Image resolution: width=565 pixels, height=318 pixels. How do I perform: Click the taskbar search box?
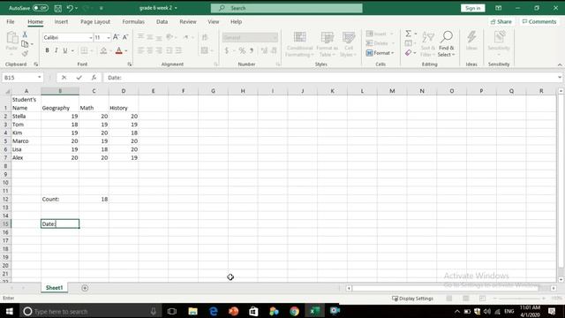(x=90, y=311)
